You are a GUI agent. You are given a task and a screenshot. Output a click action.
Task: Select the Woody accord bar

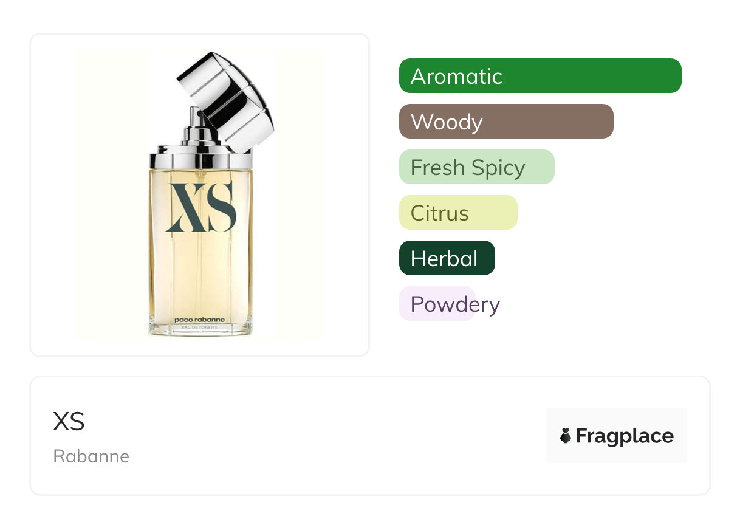point(506,122)
